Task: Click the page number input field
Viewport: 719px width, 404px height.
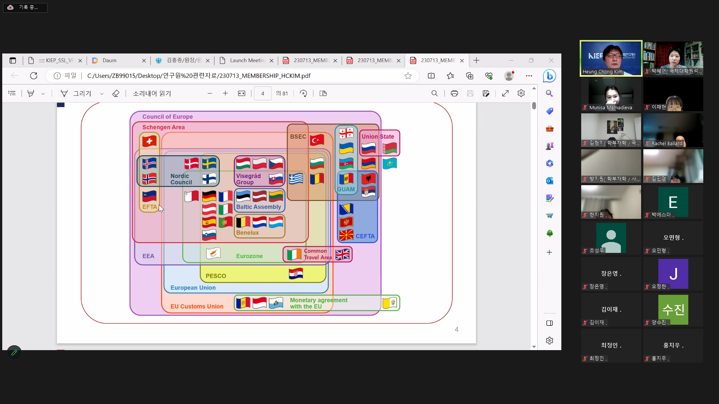Action: pyautogui.click(x=263, y=94)
